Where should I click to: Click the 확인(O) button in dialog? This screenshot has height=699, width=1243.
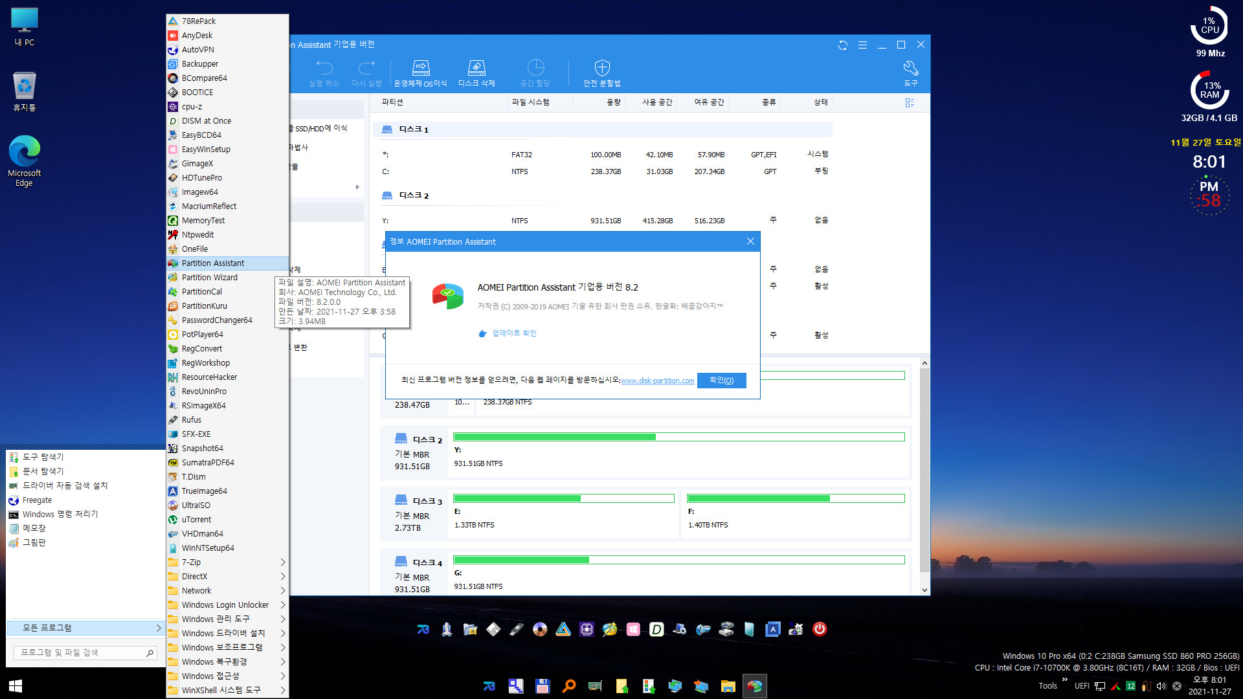(x=721, y=381)
